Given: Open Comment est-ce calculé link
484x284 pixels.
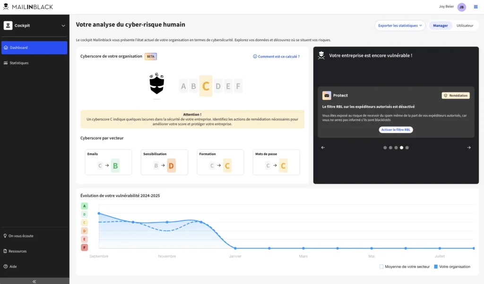Looking at the screenshot, I should tap(276, 57).
